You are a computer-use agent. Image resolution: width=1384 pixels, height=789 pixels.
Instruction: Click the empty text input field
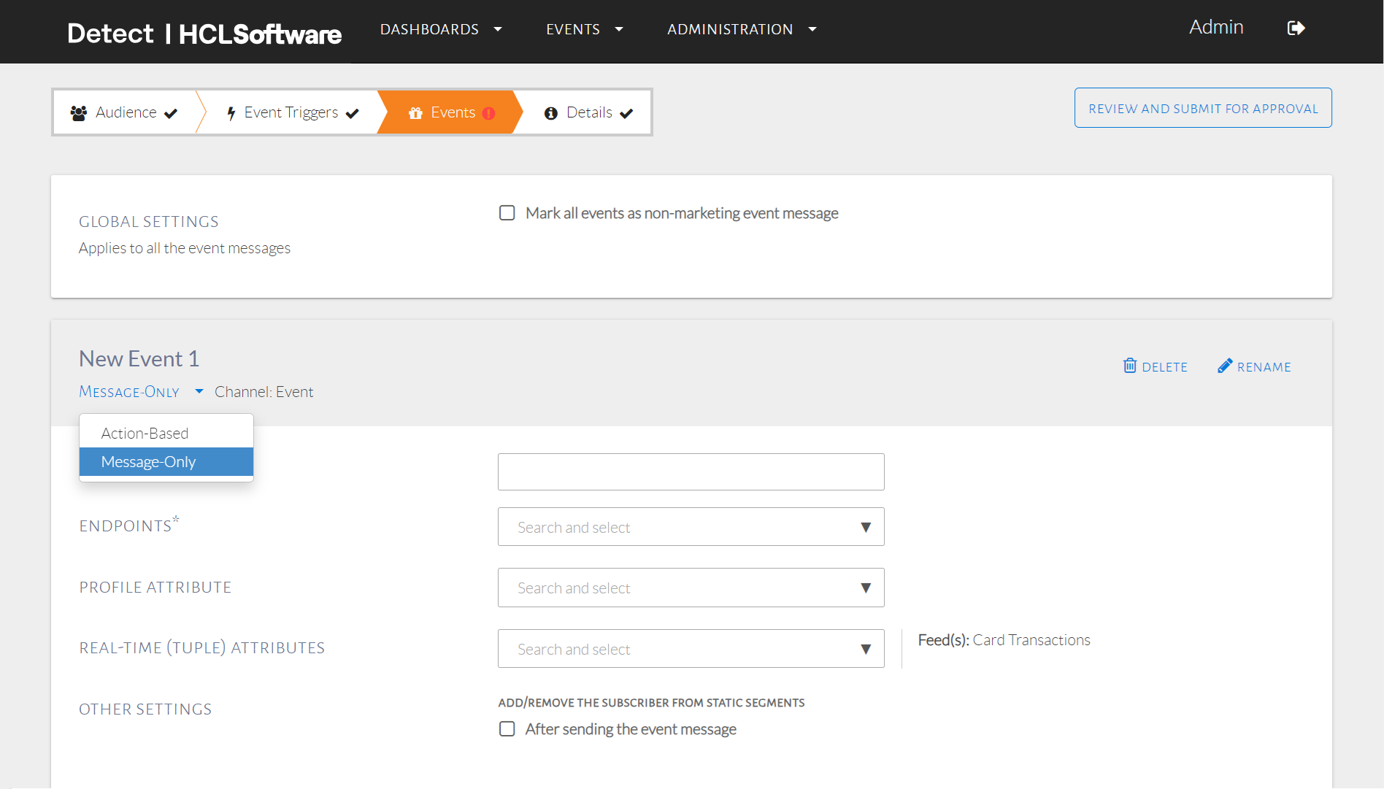coord(691,472)
